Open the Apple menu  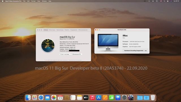(3, 1)
